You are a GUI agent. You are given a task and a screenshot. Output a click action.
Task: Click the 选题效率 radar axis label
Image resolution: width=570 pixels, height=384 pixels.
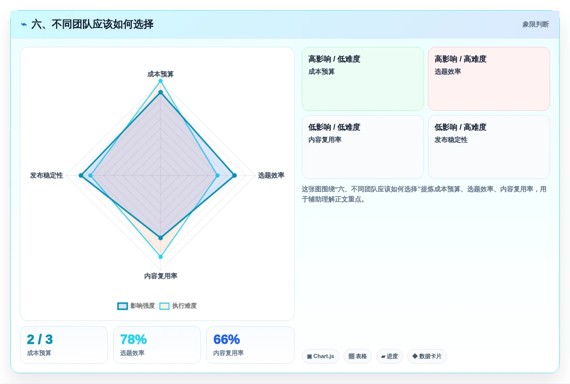click(271, 175)
